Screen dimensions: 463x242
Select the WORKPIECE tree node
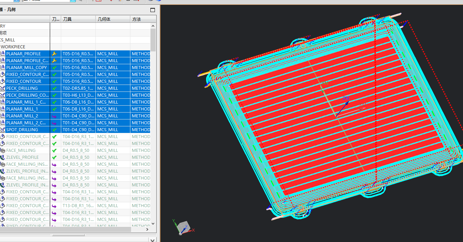(x=13, y=47)
